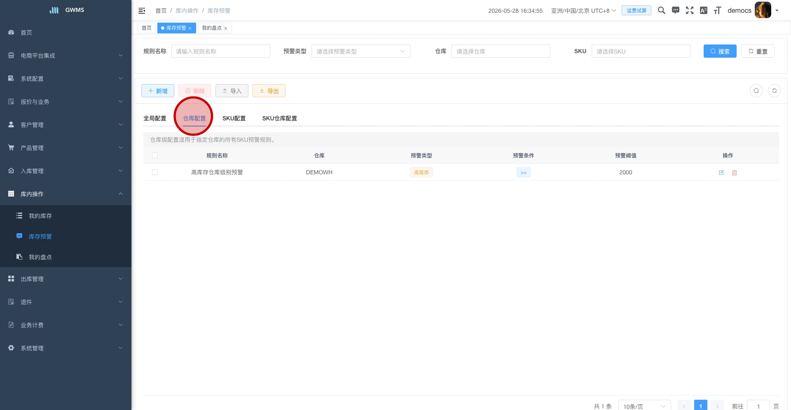This screenshot has height=410, width=791.
Task: Open 我的库存 in the sidebar
Action: click(x=66, y=216)
